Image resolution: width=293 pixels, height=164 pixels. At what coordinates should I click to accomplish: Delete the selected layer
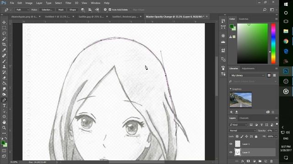[x=271, y=161]
